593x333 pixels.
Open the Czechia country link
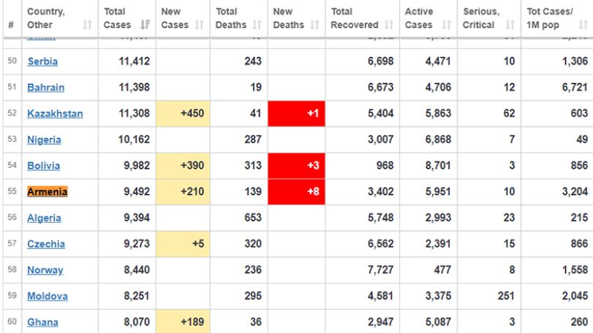(46, 244)
